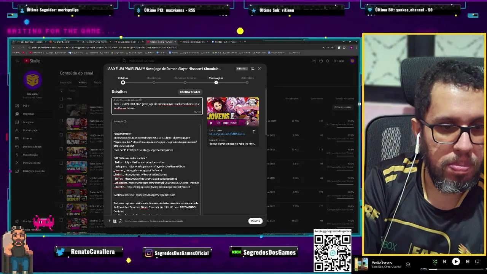The width and height of the screenshot is (487, 274).
Task: Tick the checkbox for the Demon Slayer video row
Action: coord(61,106)
